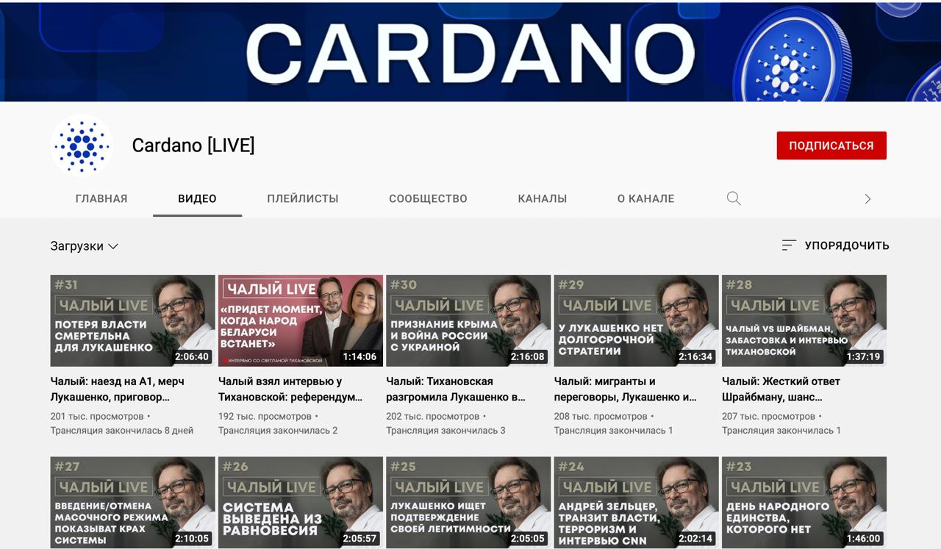Open title 'Чалый: Жесткий ответ Шрайбману'

(x=781, y=389)
